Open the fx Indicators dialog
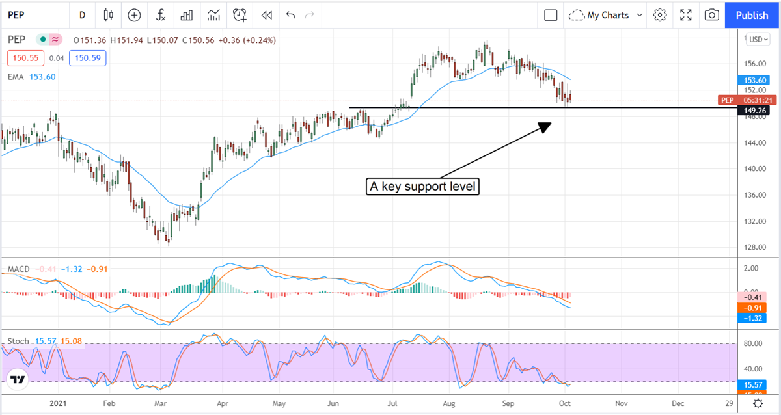Image resolution: width=781 pixels, height=415 pixels. 160,14
